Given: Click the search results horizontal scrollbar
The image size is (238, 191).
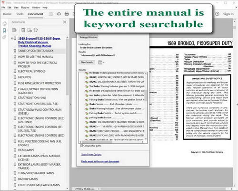Looking at the screenshot, I should coord(112,142).
